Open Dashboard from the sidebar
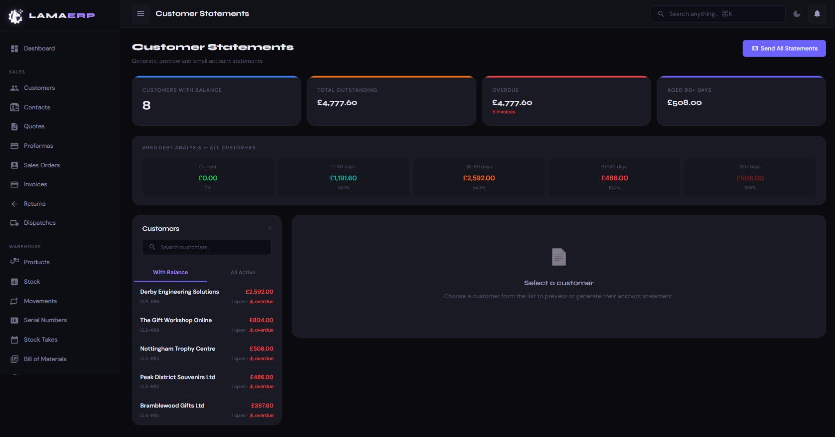Screen dimensions: 835x437 [x=39, y=48]
